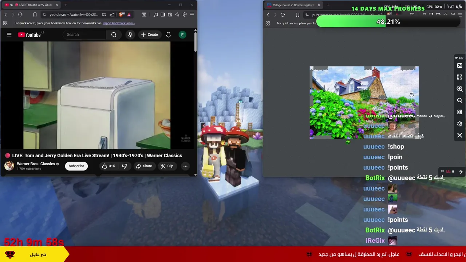Open apps grid on bookmarks bar, puzzle window

point(268,23)
